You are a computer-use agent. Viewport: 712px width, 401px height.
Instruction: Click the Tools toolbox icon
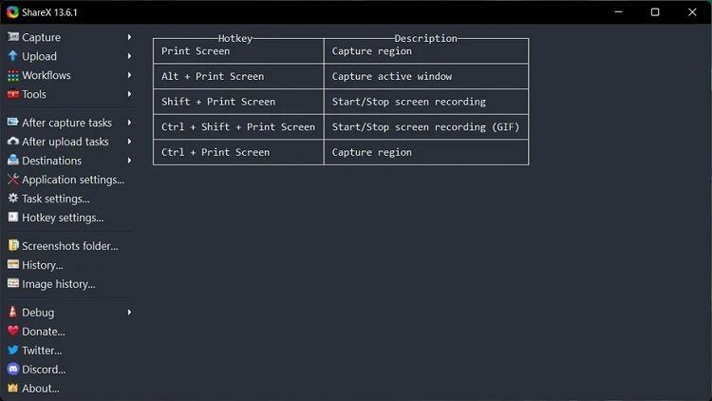13,94
